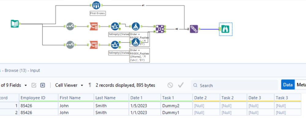This screenshot has width=306, height=121.
Task: Select the purple Dynamic Rename tool
Action: (194, 29)
